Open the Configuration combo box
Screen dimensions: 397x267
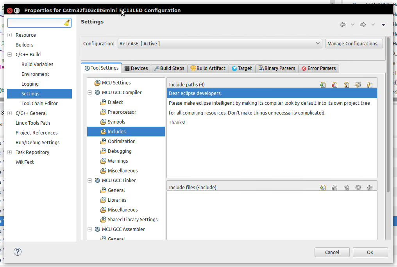[x=220, y=43]
